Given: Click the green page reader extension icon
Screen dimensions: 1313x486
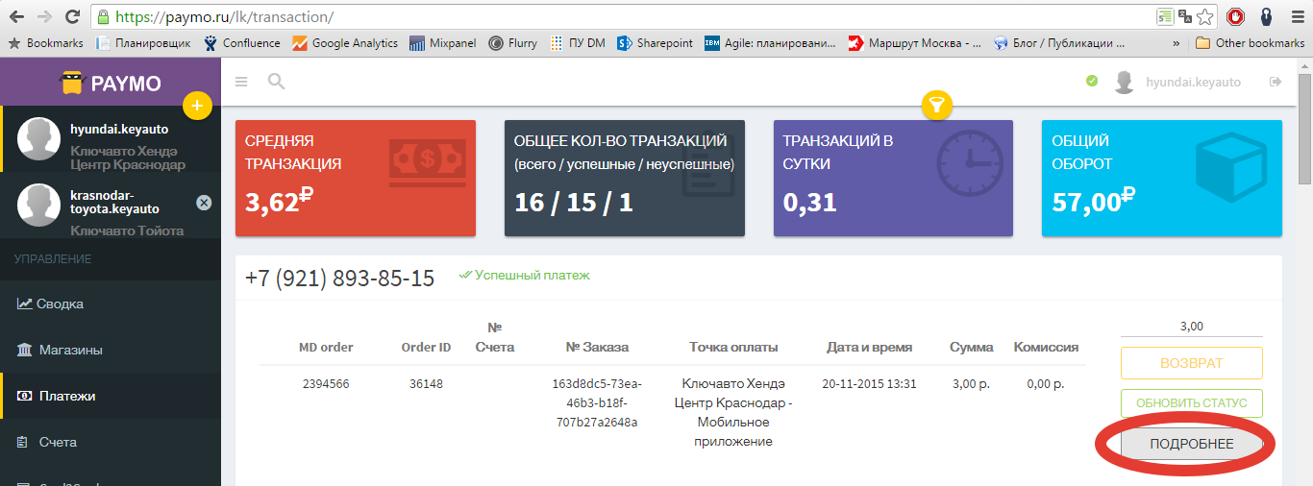Looking at the screenshot, I should (1165, 16).
